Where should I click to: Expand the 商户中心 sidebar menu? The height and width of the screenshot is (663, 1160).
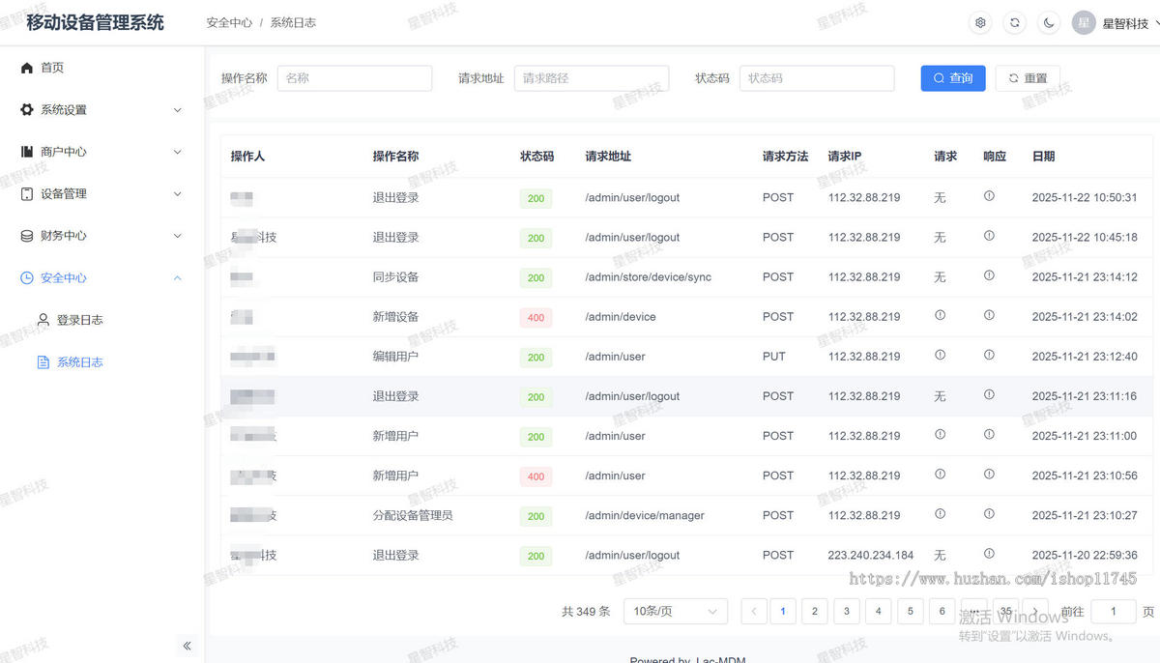point(101,152)
